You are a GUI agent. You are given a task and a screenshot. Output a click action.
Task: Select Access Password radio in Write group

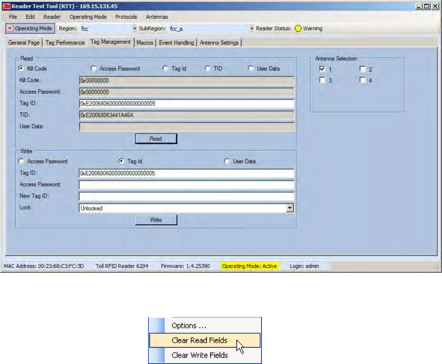tap(21, 161)
